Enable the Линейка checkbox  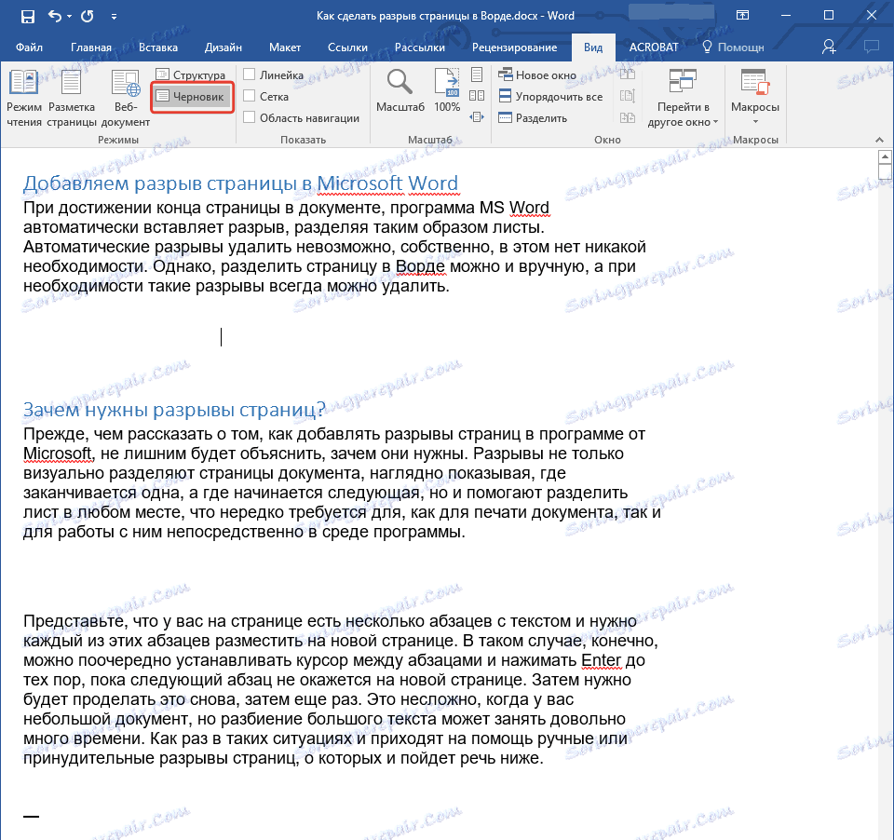(250, 75)
